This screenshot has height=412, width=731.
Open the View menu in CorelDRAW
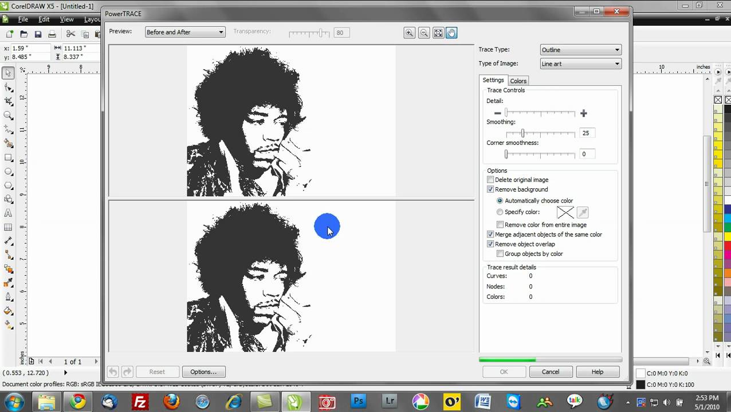click(x=67, y=19)
